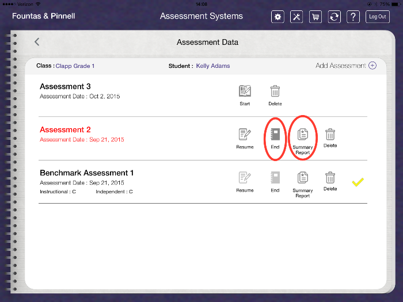The width and height of the screenshot is (403, 302).
Task: Open the shopping cart store
Action: pyautogui.click(x=315, y=17)
